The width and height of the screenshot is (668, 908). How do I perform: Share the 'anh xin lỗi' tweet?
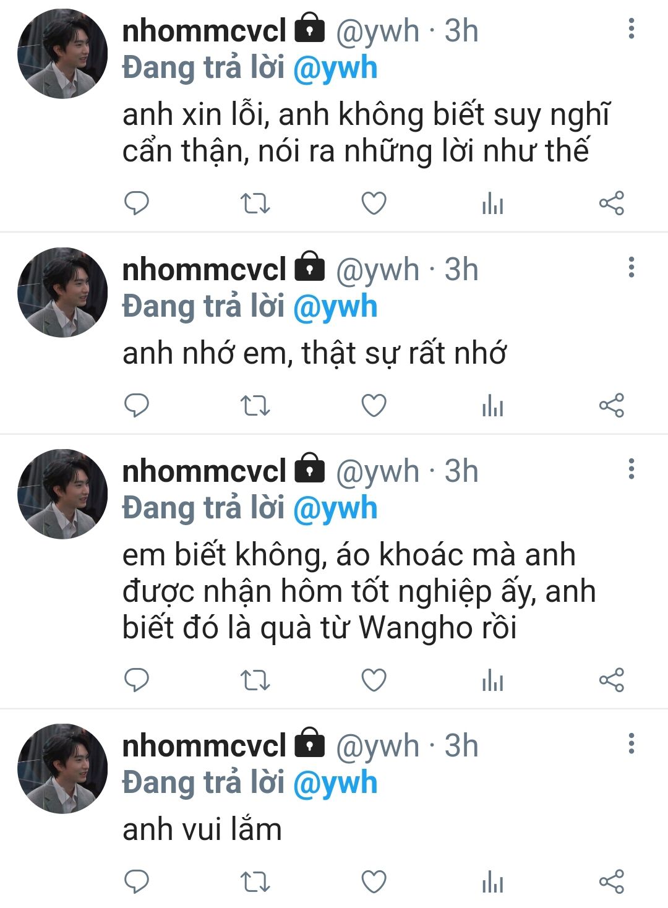[611, 203]
